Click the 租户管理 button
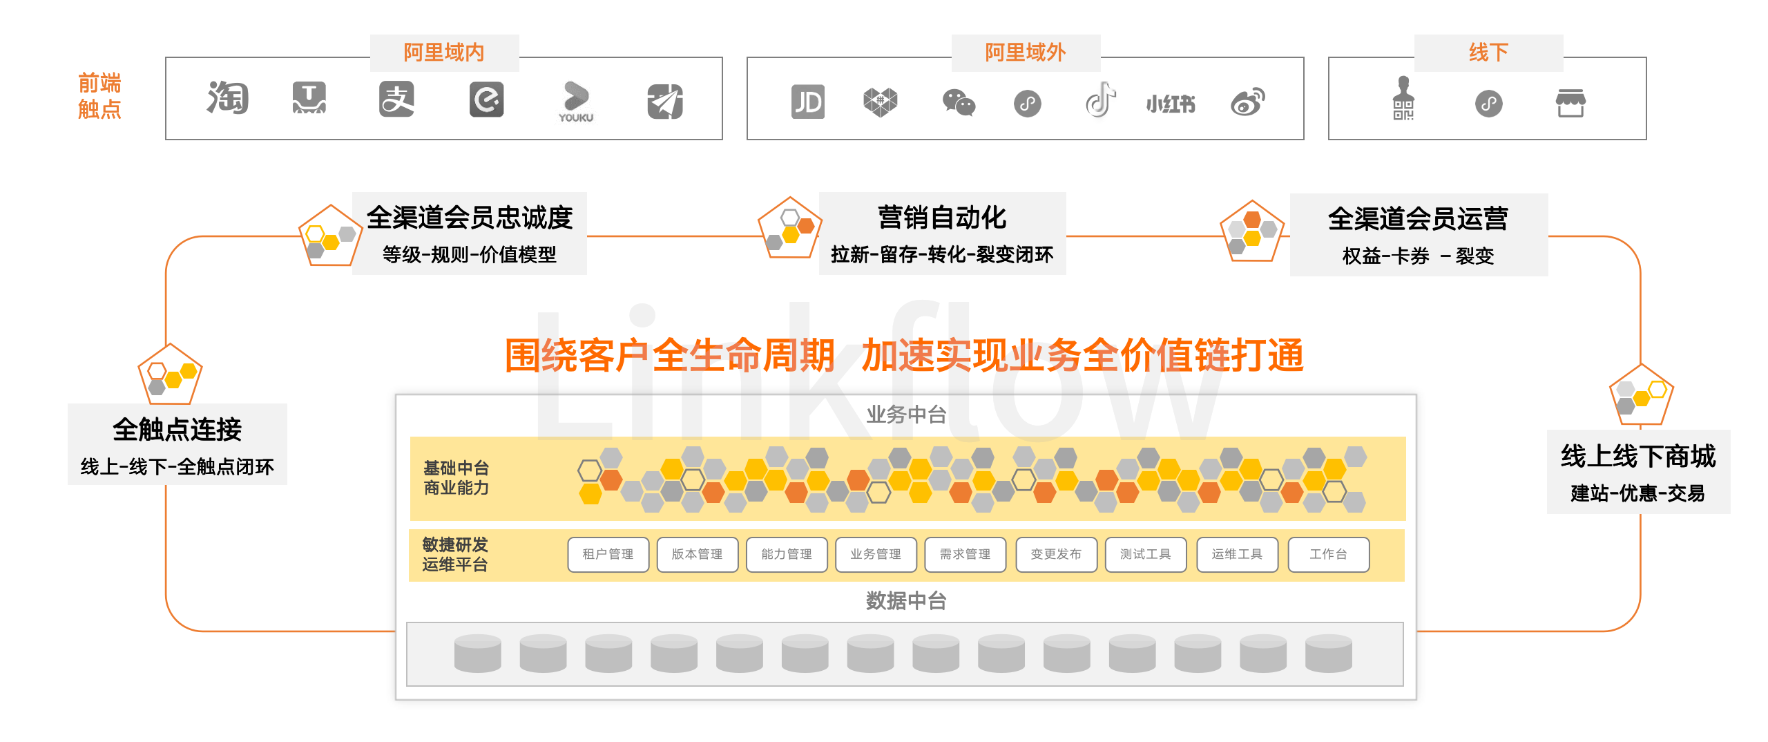 pyautogui.click(x=608, y=555)
